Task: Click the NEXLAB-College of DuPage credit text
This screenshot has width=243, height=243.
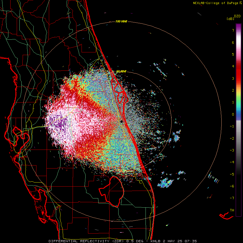Action: point(217,3)
